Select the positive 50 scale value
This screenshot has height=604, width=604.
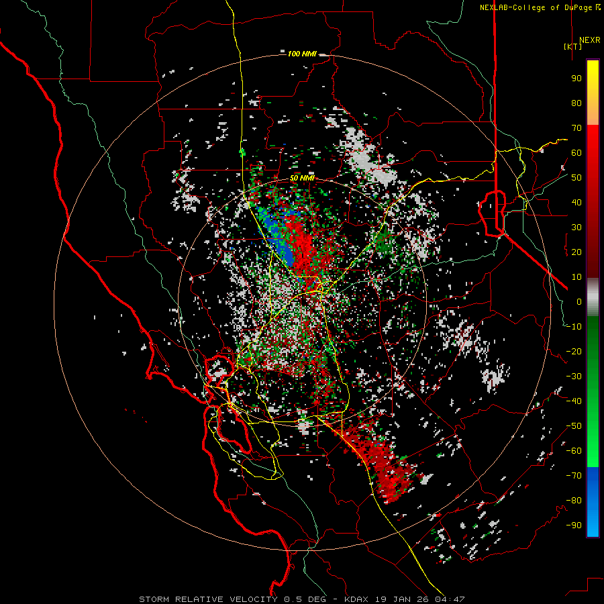pyautogui.click(x=576, y=178)
